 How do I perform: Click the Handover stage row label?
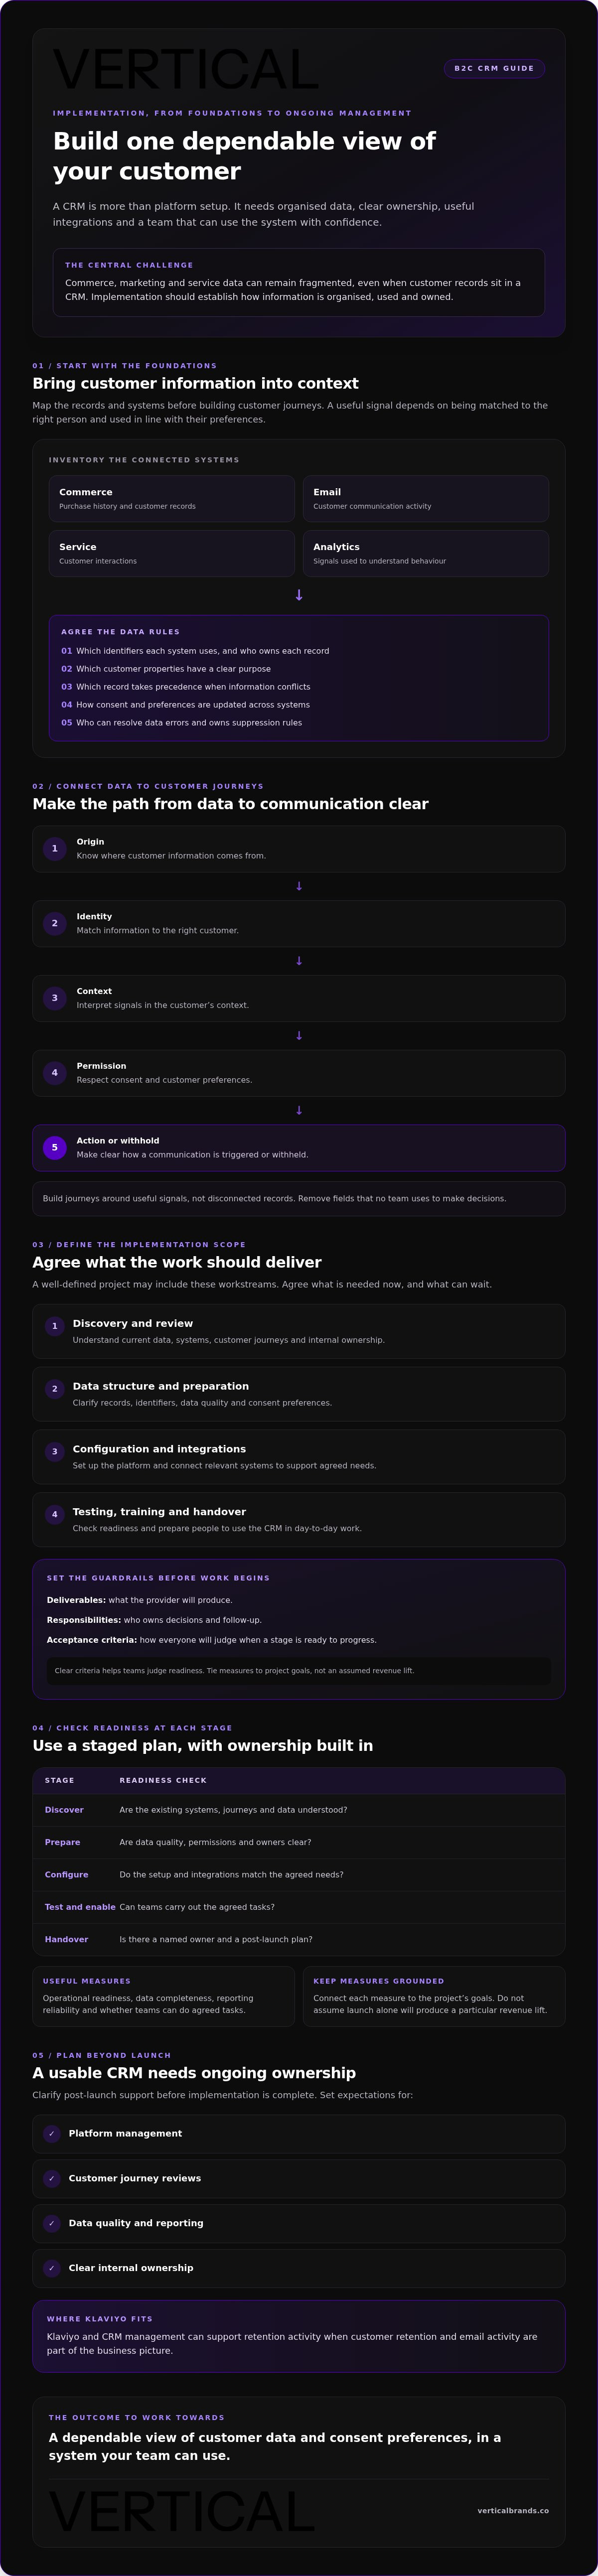coord(66,1939)
